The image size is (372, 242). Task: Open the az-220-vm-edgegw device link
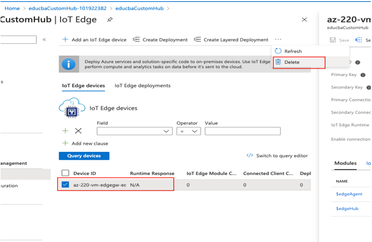click(x=100, y=185)
